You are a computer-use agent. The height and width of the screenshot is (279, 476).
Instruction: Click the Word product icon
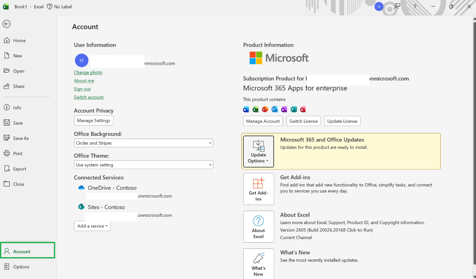pyautogui.click(x=246, y=109)
